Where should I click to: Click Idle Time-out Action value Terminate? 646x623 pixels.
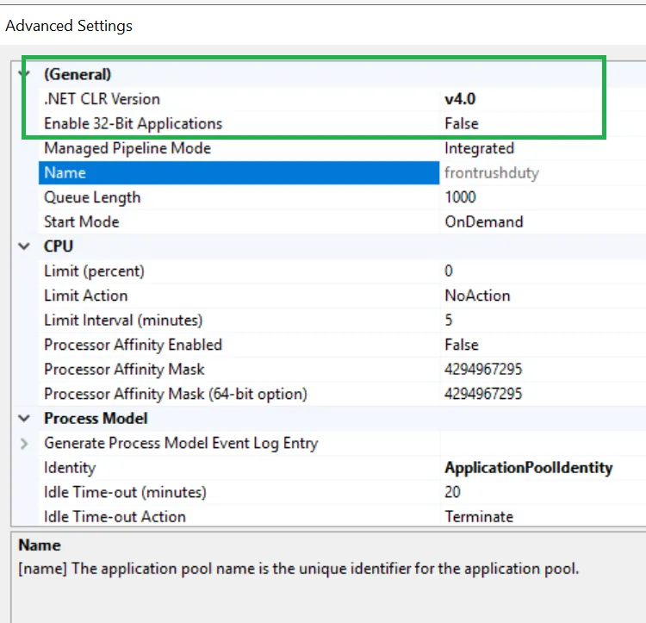tap(479, 517)
